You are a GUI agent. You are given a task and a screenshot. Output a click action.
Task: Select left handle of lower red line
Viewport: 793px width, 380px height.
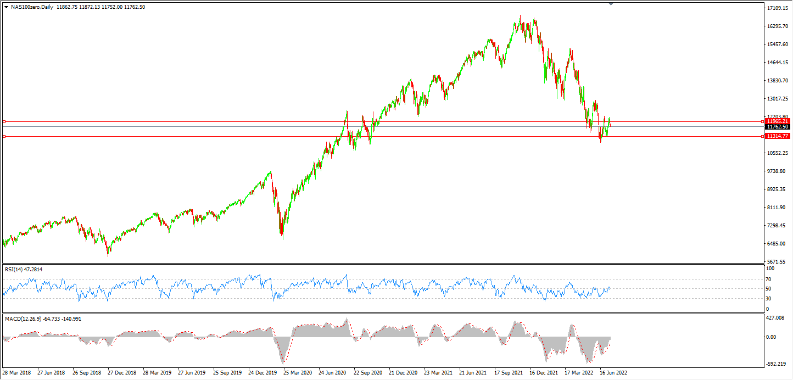click(x=4, y=136)
